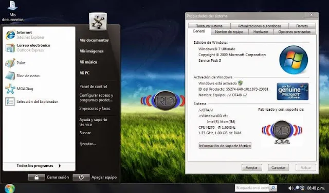Viewport: 329px width, 193px height.
Task: Open Ayuda y soporte técnico
Action: coord(93,122)
